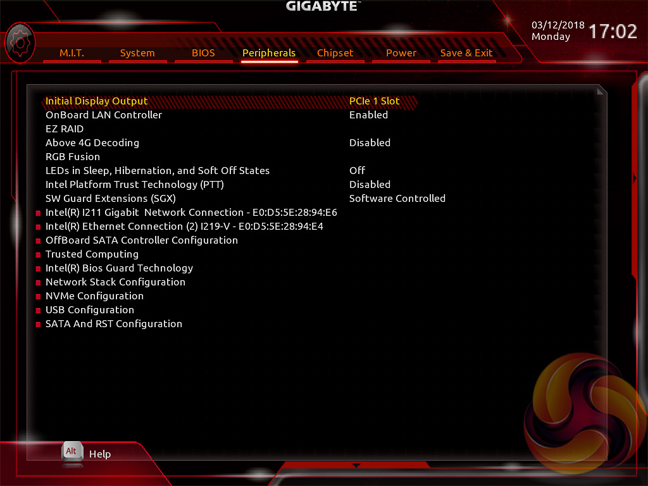Screen dimensions: 648x486
Task: Open SATA And RST Configuration submenu
Action: [114, 324]
